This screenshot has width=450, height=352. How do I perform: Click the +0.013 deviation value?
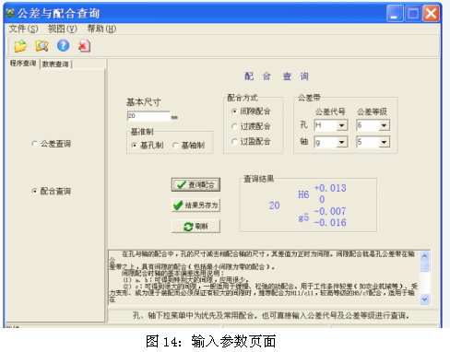[x=330, y=188]
